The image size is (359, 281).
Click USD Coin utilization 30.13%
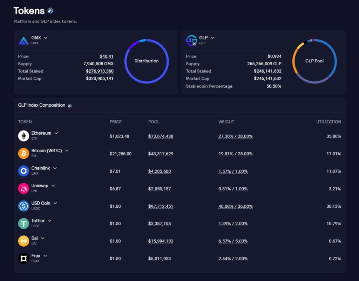coord(334,206)
